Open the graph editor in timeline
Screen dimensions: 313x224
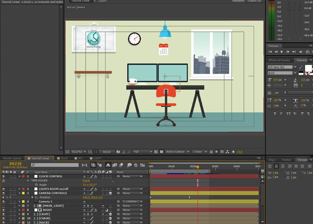coord(142,165)
